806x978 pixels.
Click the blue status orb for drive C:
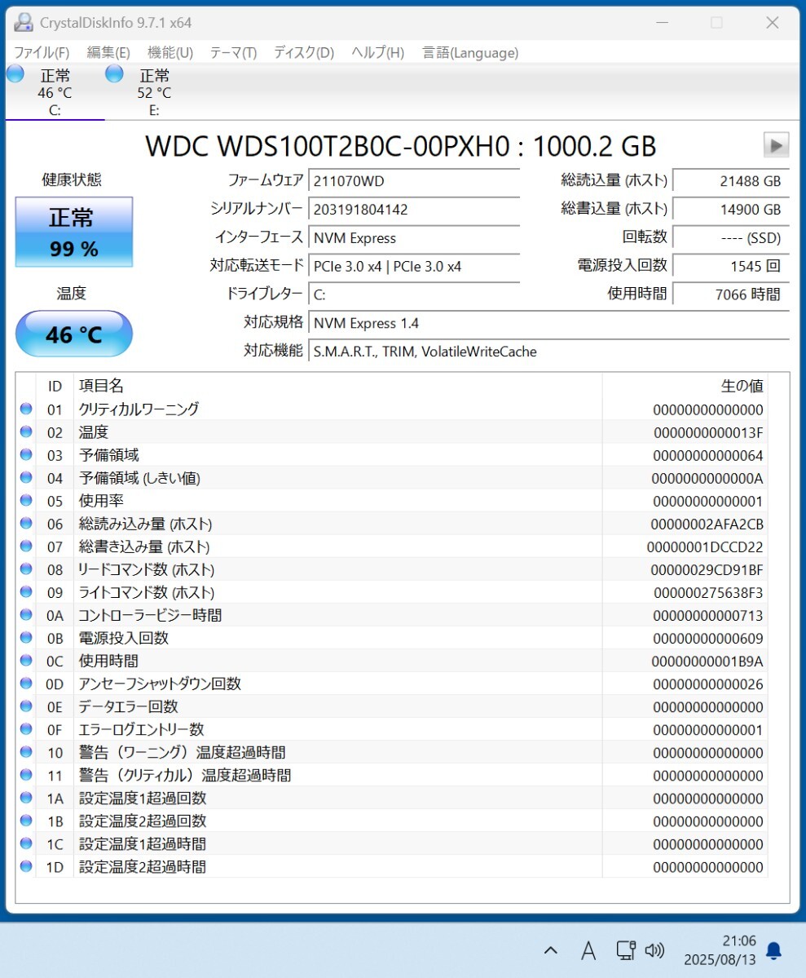point(15,74)
